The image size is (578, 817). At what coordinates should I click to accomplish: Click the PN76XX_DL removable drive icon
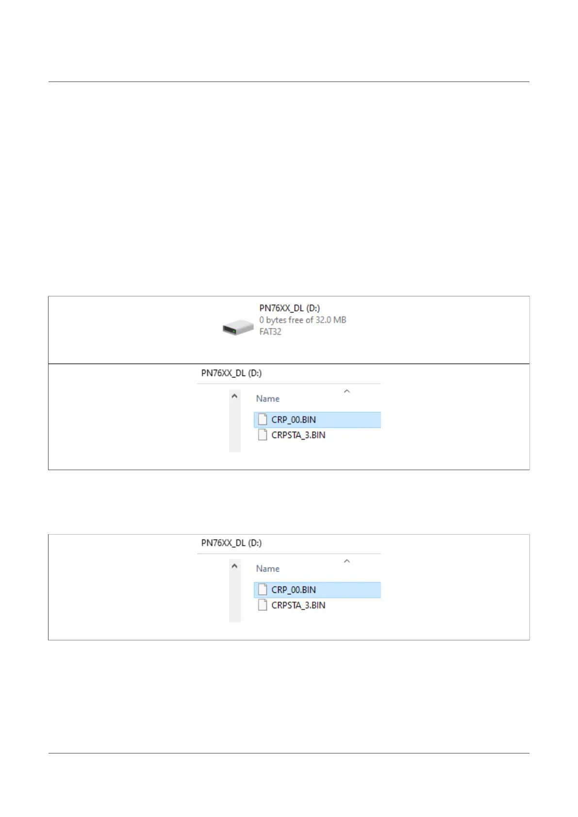click(x=238, y=328)
